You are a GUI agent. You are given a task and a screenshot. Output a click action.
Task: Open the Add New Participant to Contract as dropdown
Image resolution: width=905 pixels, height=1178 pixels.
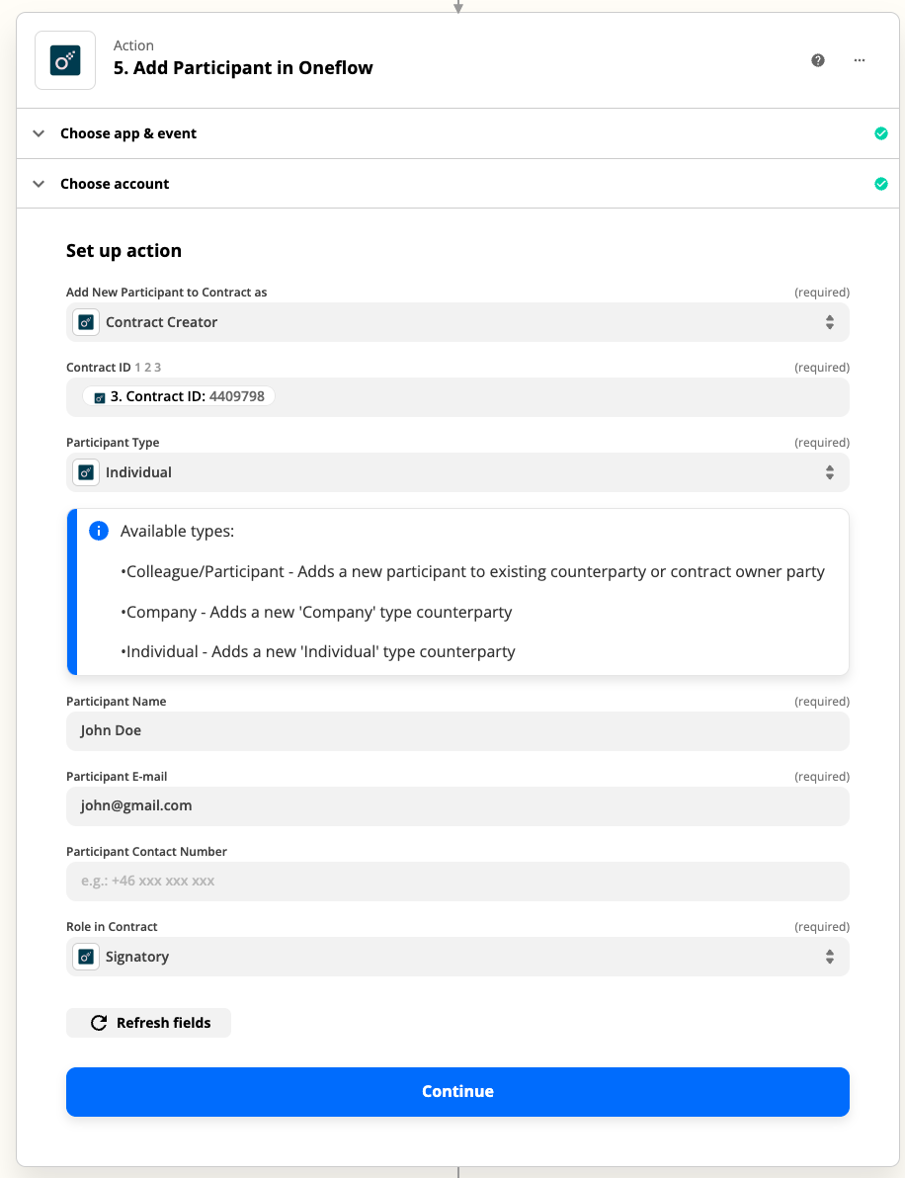[831, 321]
